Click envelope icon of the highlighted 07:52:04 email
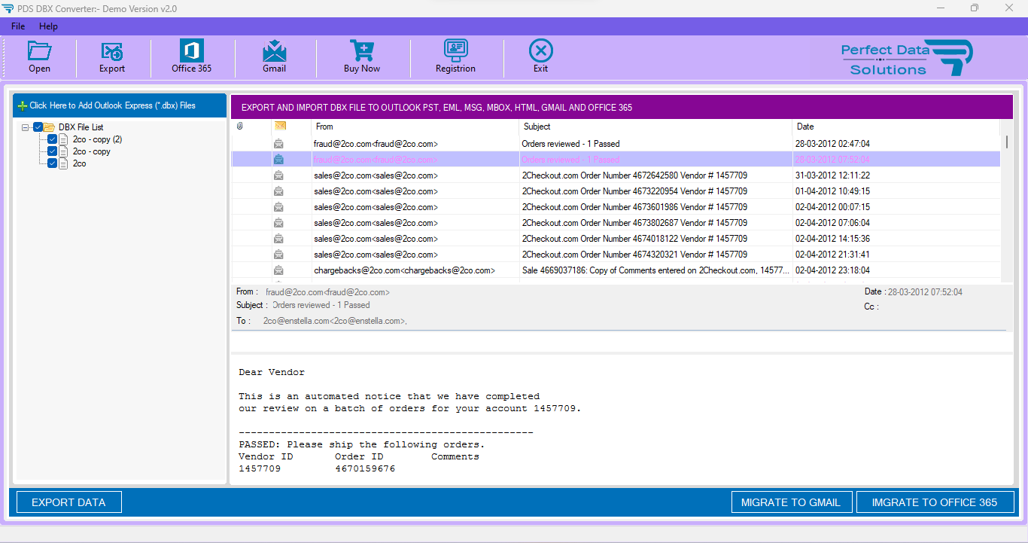Image resolution: width=1028 pixels, height=543 pixels. point(278,160)
